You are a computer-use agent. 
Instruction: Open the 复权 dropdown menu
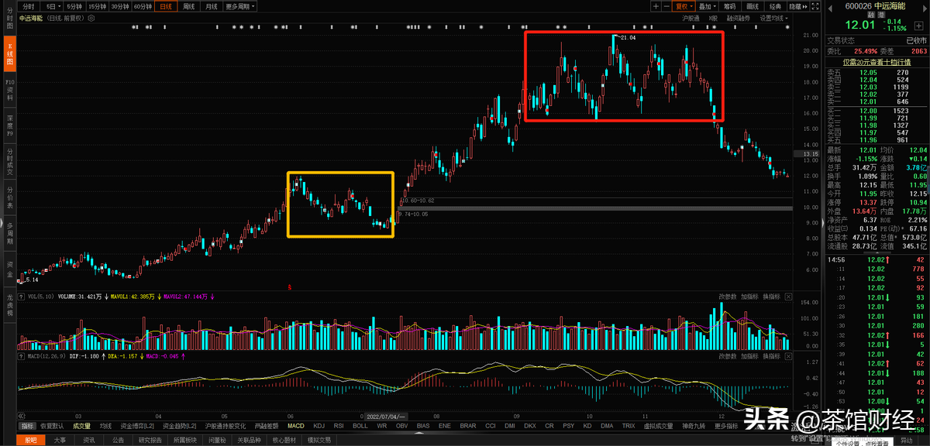click(684, 6)
